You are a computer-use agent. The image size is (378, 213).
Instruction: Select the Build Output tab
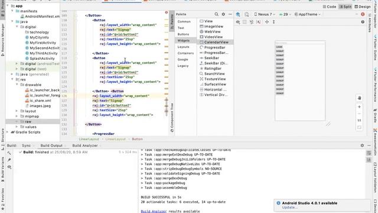tap(51, 146)
